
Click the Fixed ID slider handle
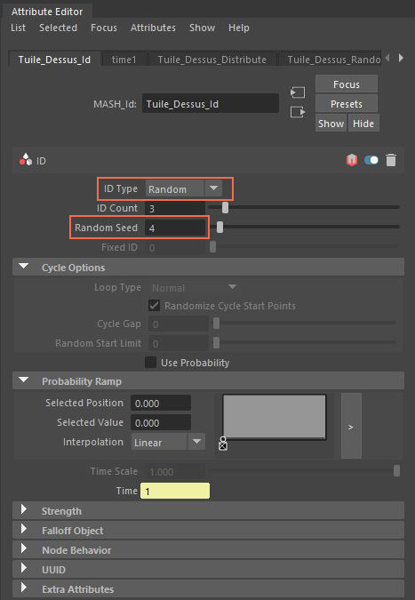tap(212, 247)
